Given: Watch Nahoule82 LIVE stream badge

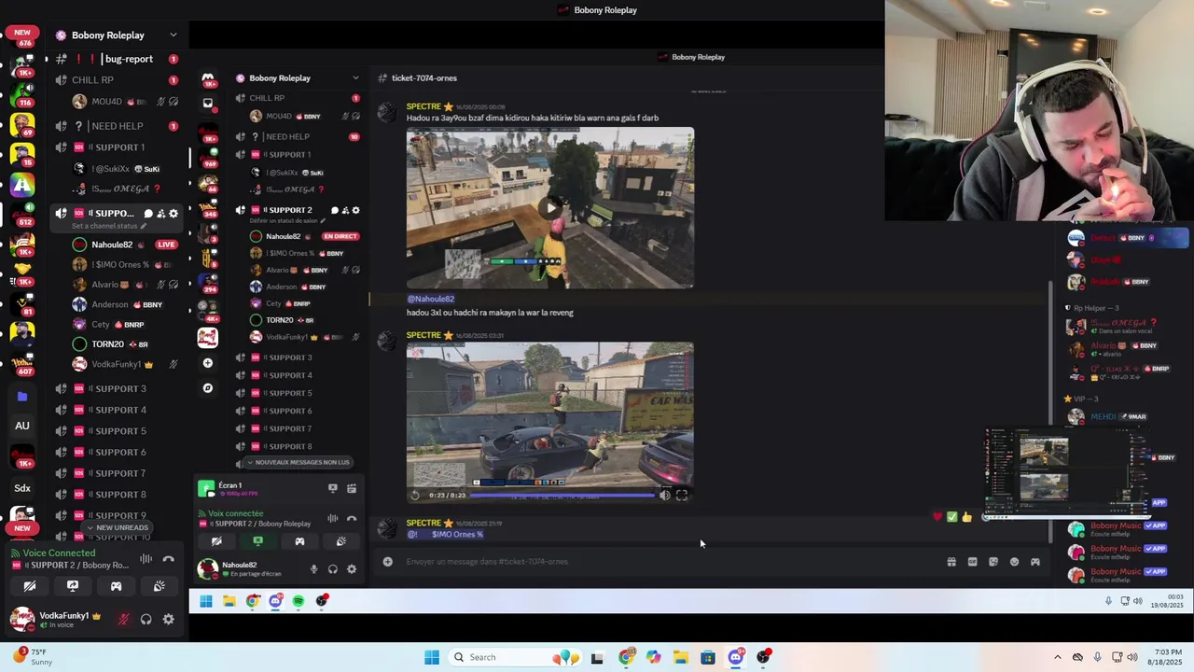Looking at the screenshot, I should [x=166, y=245].
